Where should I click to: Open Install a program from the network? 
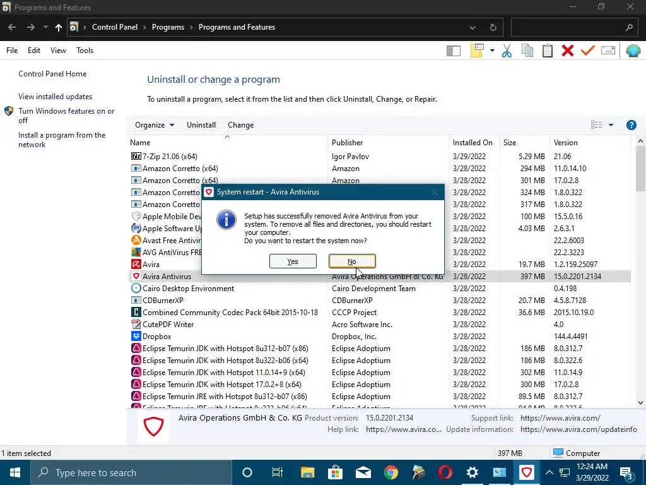click(62, 140)
